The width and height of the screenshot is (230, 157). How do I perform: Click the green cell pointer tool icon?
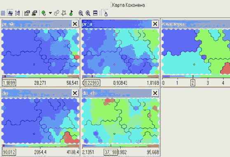point(43,13)
